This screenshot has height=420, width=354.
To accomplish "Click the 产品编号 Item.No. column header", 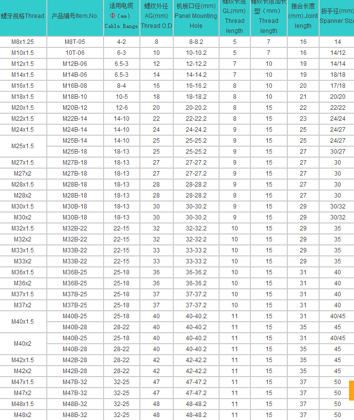I will [75, 16].
